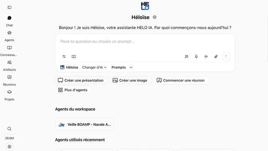Image resolution: width=268 pixels, height=151 pixels.
Task: Focus the question prompt input field
Action: point(145,41)
